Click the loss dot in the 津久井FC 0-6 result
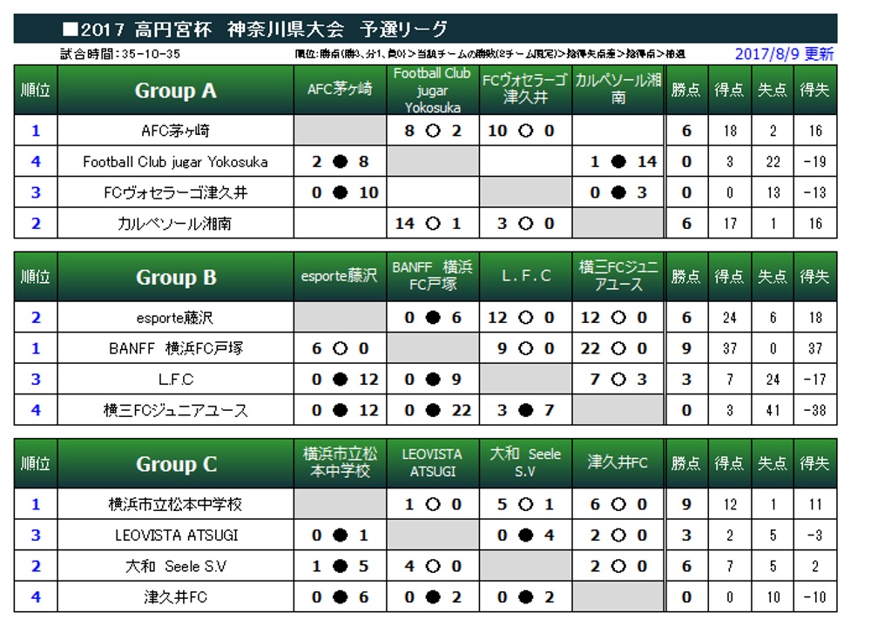871x626 pixels. click(340, 597)
